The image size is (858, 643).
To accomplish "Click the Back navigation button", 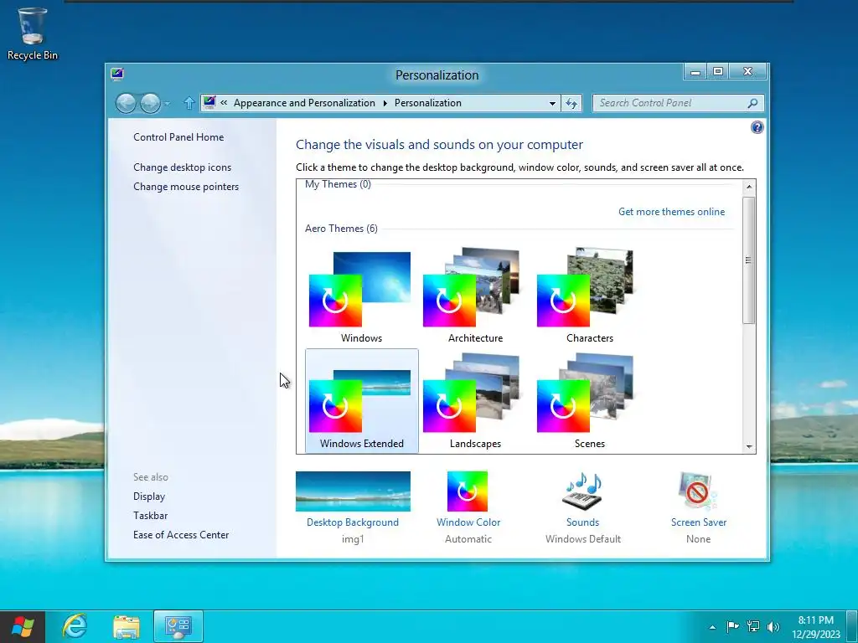I will [126, 103].
